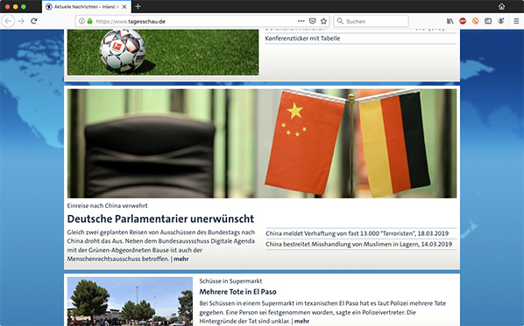Open a new tab with plus

(x=138, y=6)
